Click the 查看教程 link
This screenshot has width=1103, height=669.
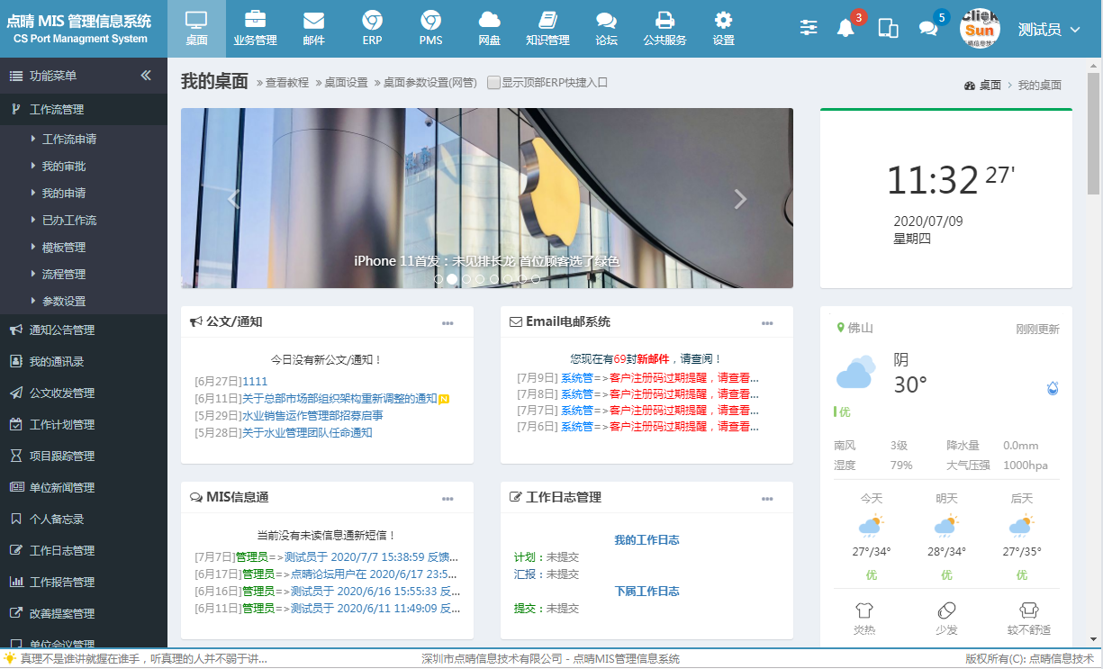point(286,83)
